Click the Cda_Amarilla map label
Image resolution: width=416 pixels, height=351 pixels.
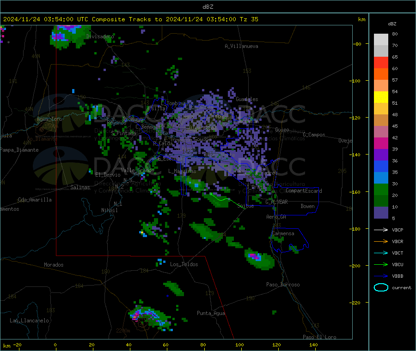coord(35,200)
